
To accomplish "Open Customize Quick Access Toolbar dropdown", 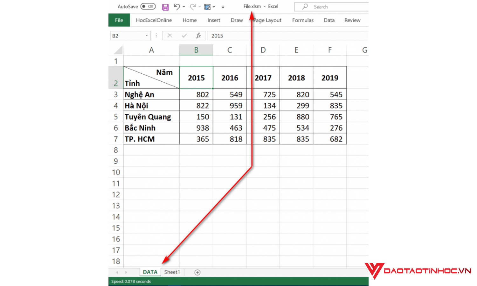I will click(x=223, y=7).
